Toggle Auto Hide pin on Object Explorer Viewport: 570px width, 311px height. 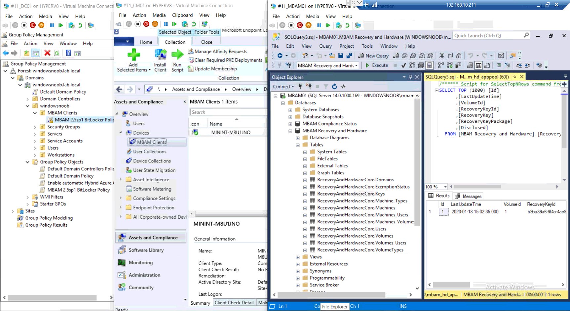coord(411,77)
